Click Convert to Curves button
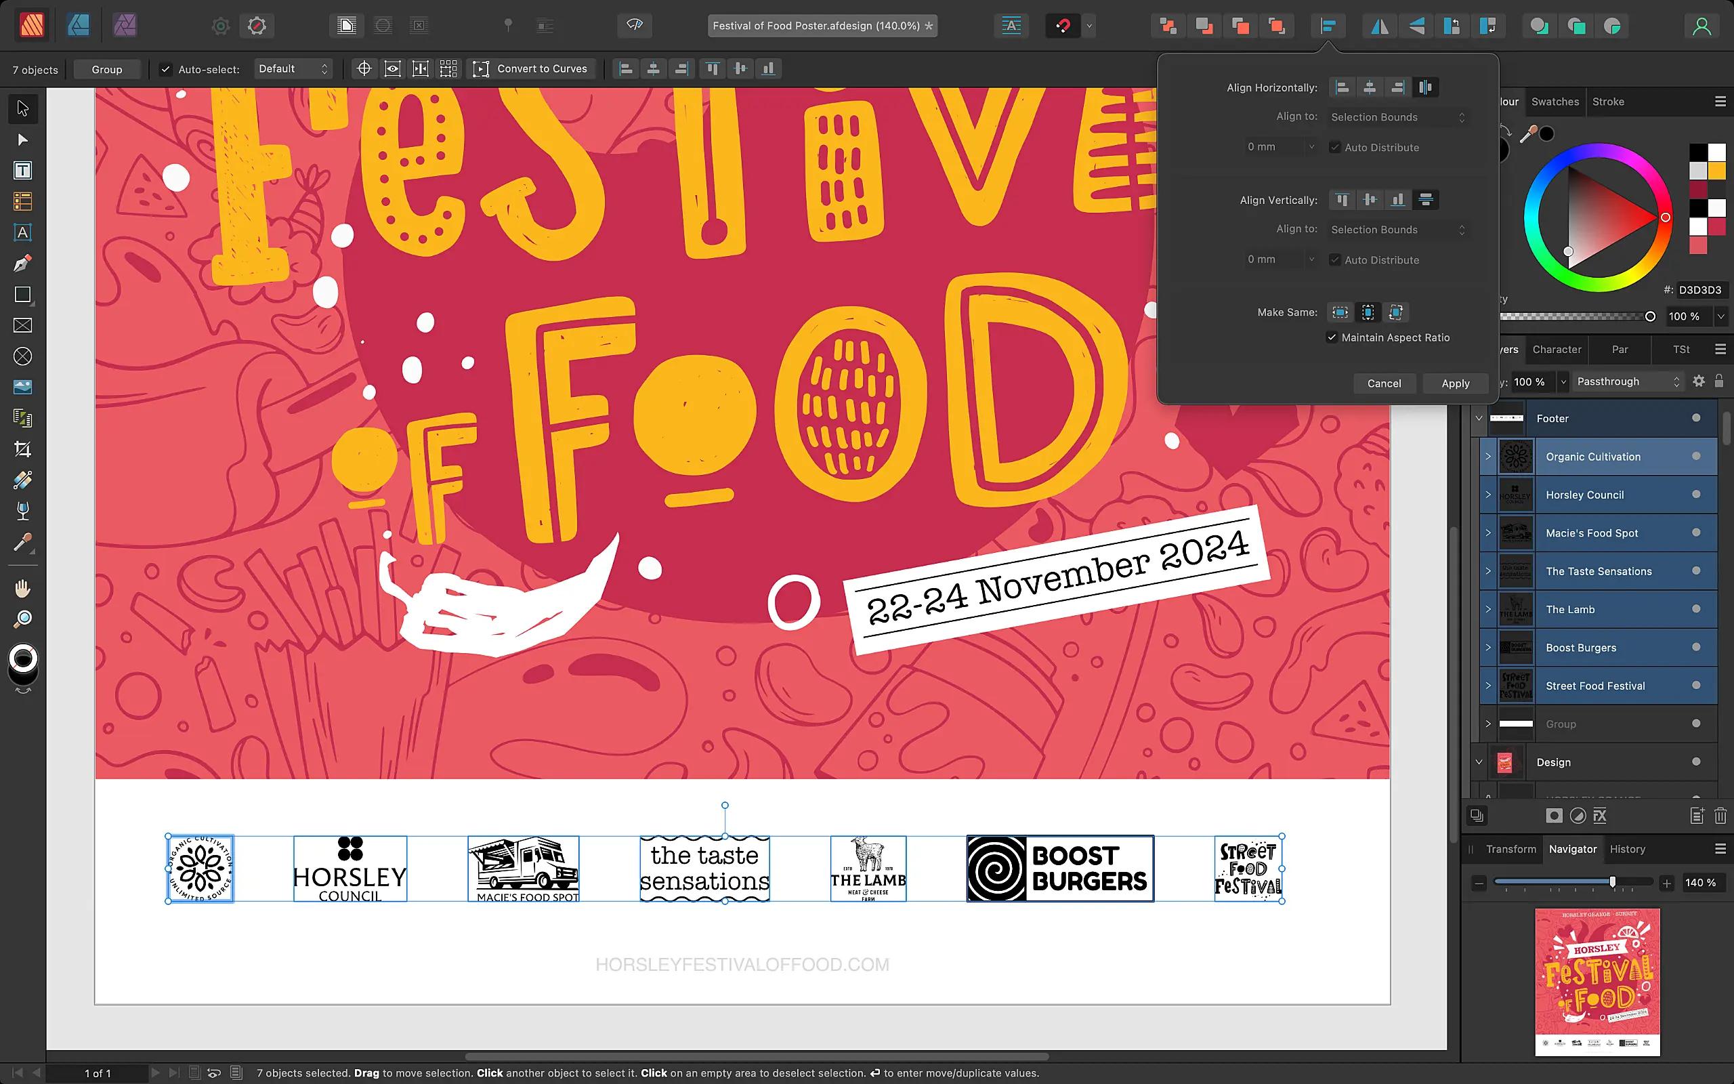 pos(532,69)
